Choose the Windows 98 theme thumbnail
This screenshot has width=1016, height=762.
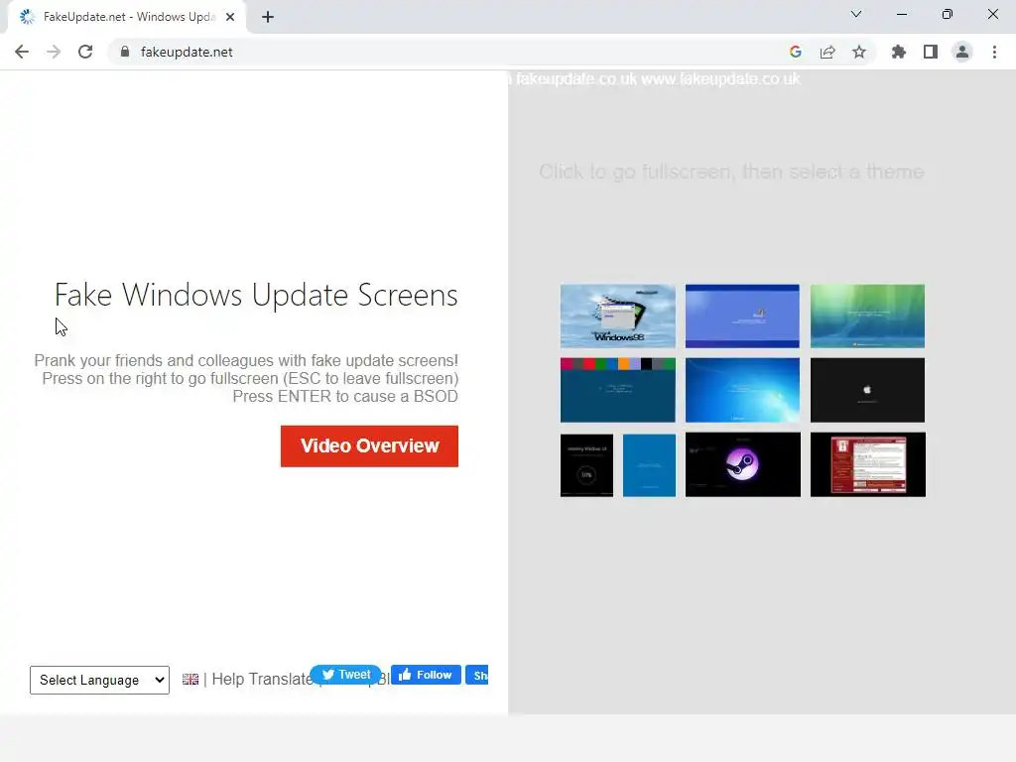tap(617, 316)
